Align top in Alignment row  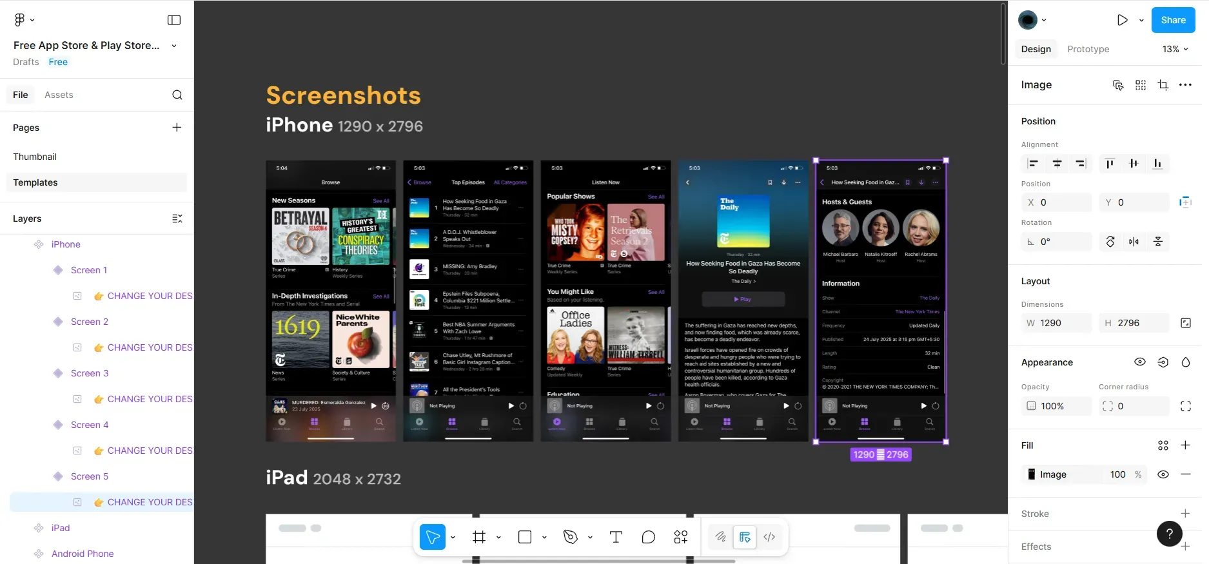[1110, 164]
